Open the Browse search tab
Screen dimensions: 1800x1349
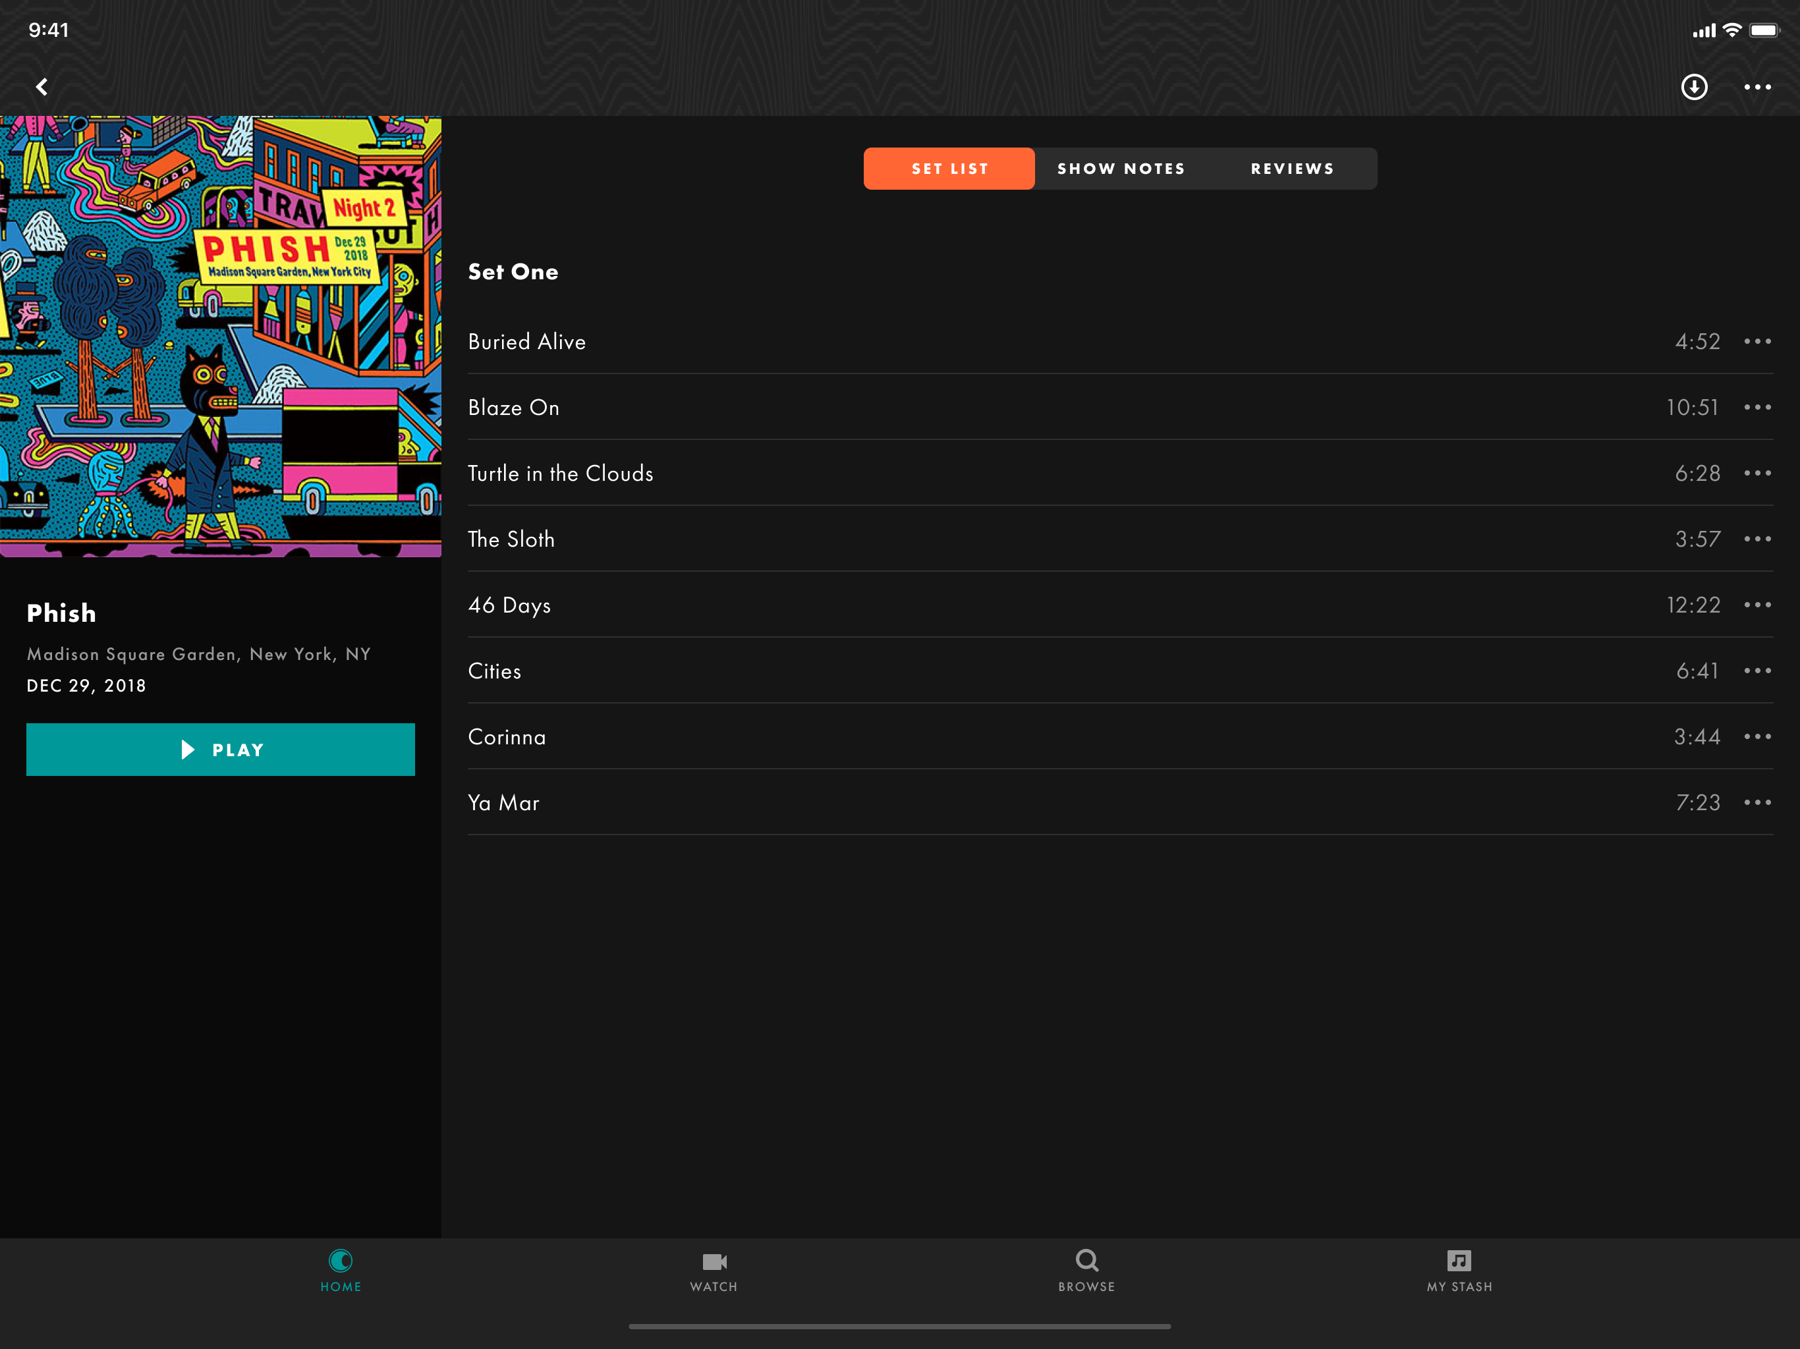tap(1086, 1270)
